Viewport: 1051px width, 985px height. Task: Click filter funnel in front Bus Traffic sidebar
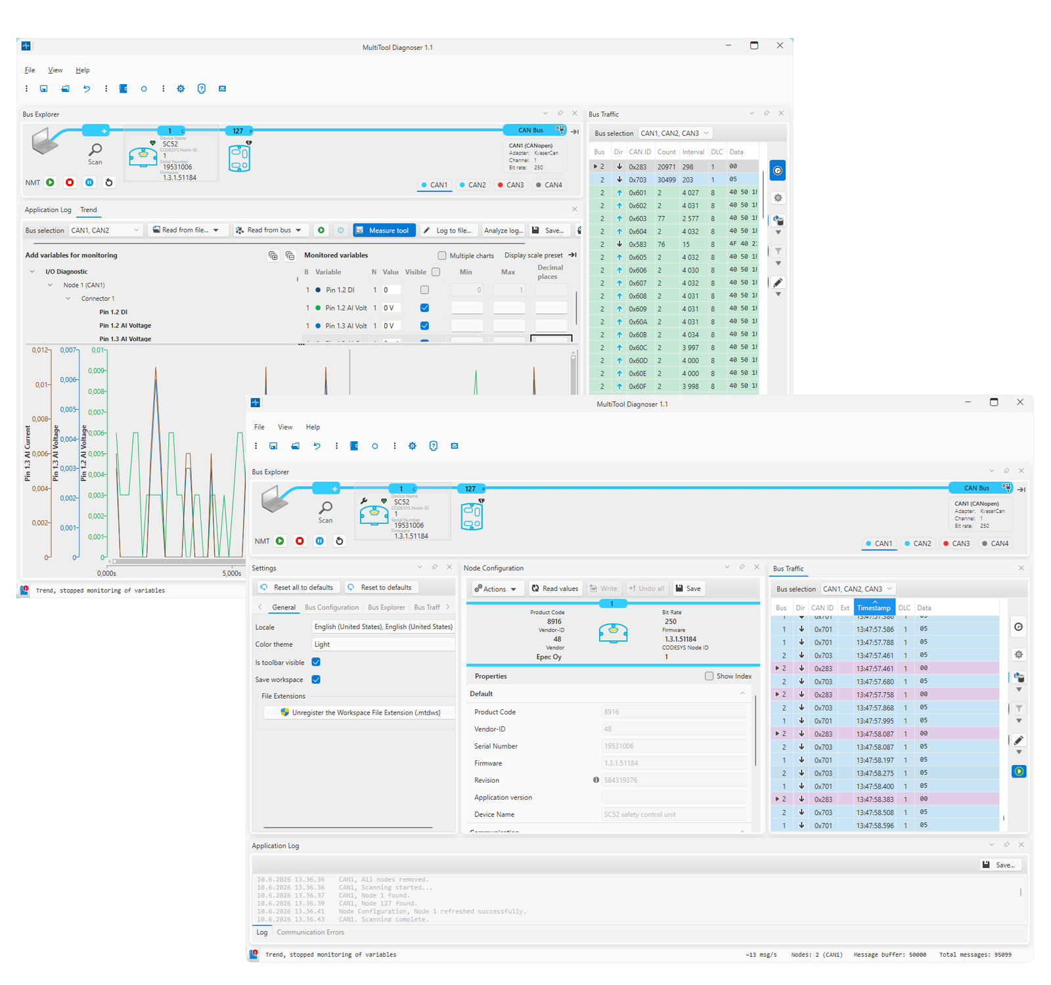pos(1019,709)
